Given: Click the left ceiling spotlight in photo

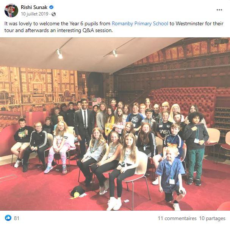Looking at the screenshot, I should (x=59, y=54).
